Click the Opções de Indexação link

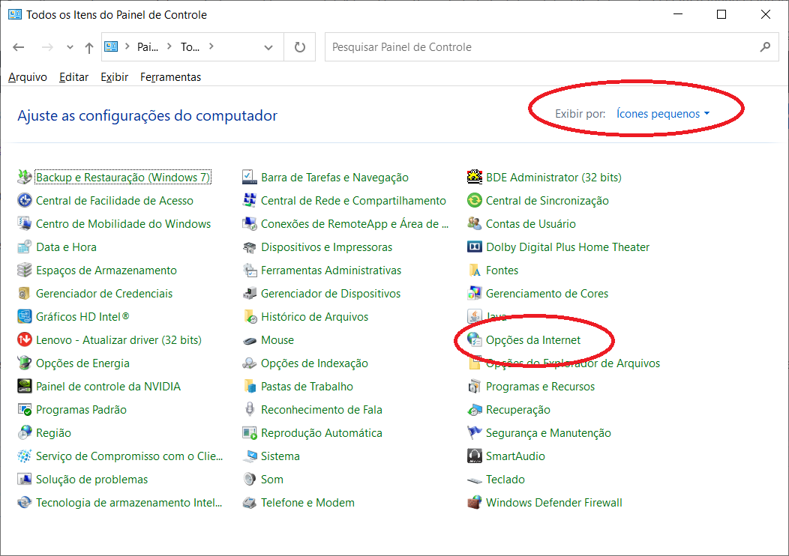click(x=314, y=363)
